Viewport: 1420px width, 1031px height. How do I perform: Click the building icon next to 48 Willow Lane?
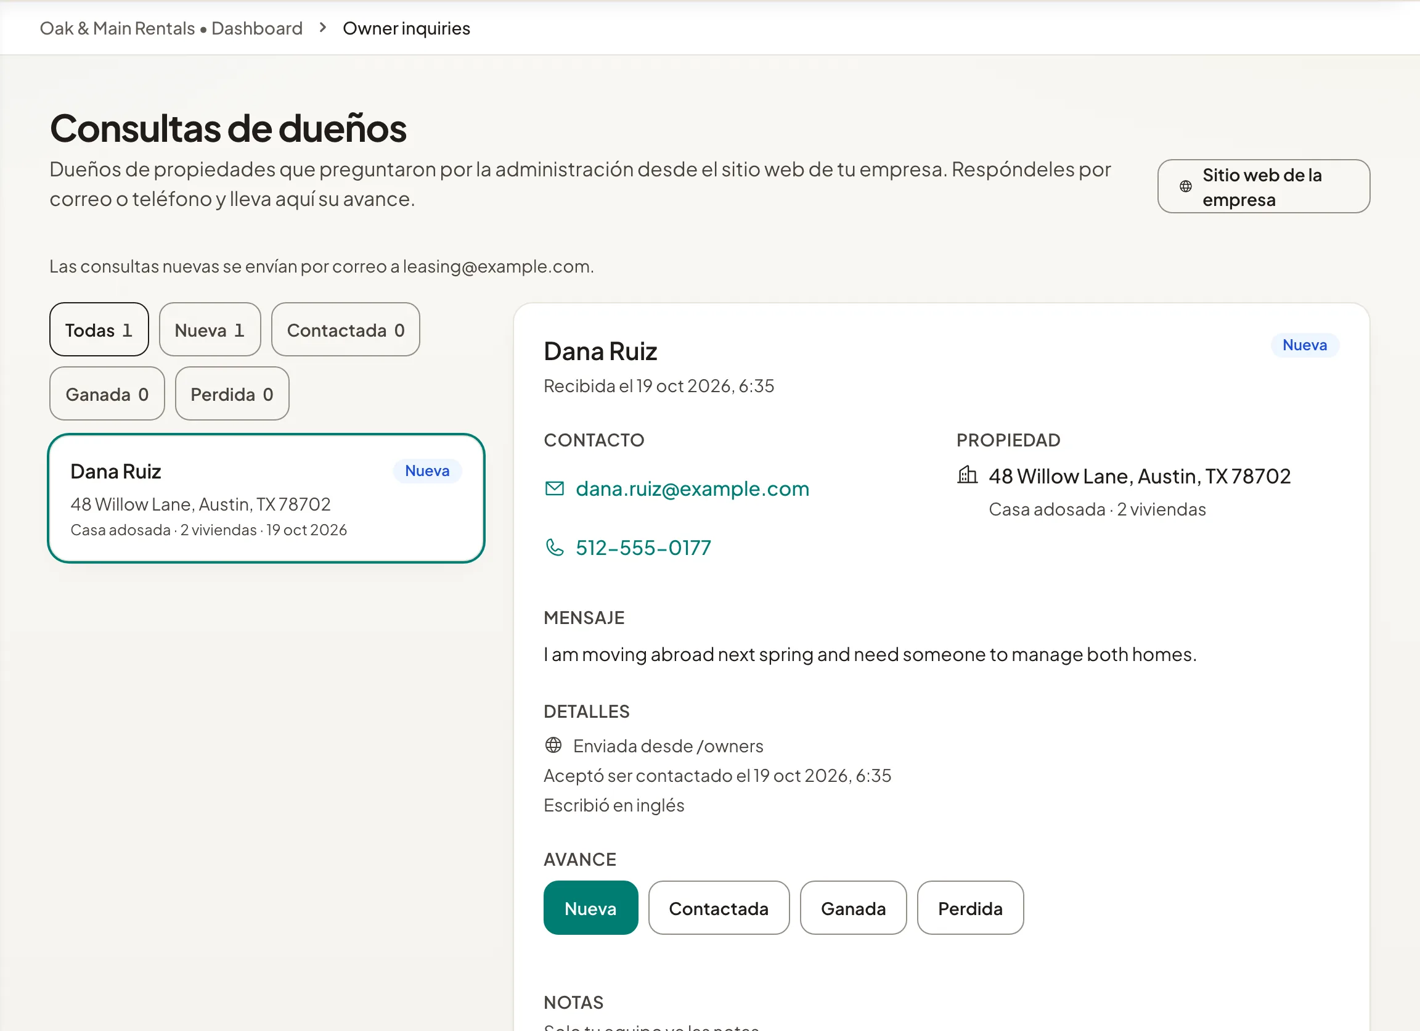967,475
